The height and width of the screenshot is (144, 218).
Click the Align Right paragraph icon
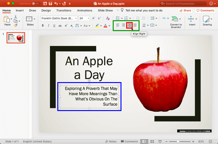click(x=129, y=25)
